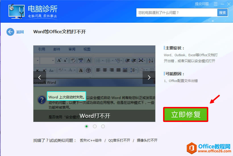
Task: Open the 丢失VC++组件 related issue
Action: pos(90,140)
